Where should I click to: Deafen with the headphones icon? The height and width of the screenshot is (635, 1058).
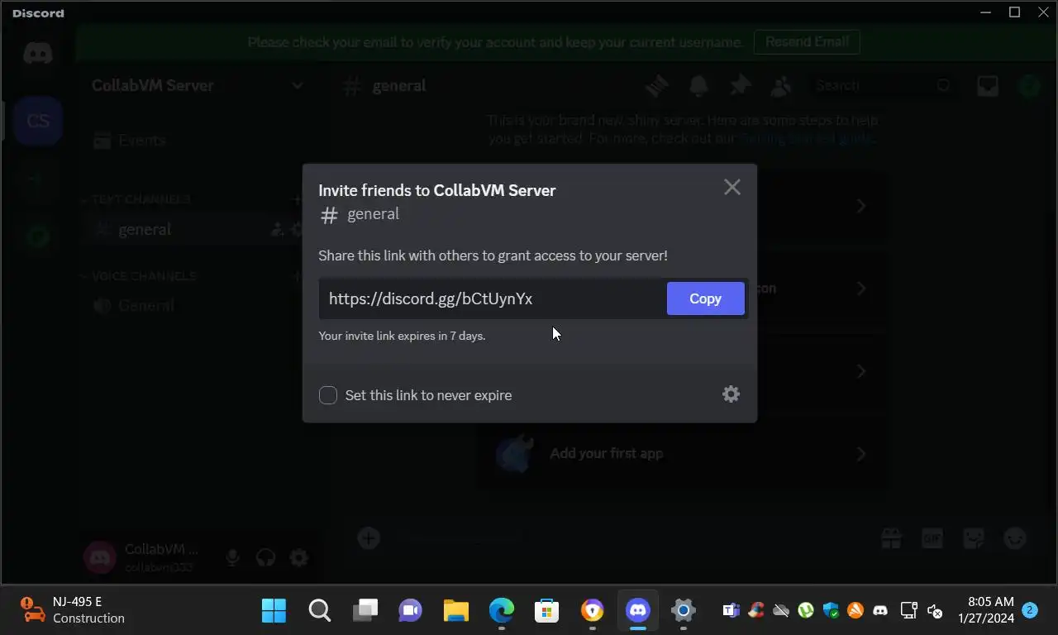point(265,557)
